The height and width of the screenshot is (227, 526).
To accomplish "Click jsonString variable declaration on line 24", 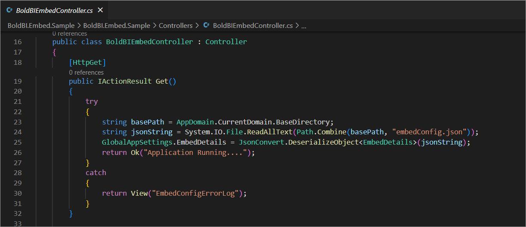I will pos(152,132).
